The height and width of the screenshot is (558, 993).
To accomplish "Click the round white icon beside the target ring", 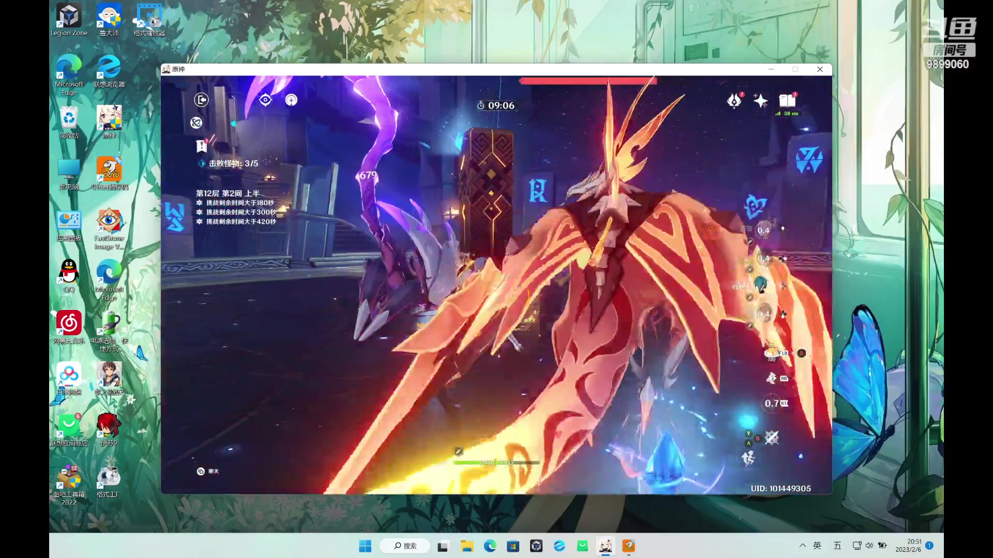I will [x=291, y=100].
